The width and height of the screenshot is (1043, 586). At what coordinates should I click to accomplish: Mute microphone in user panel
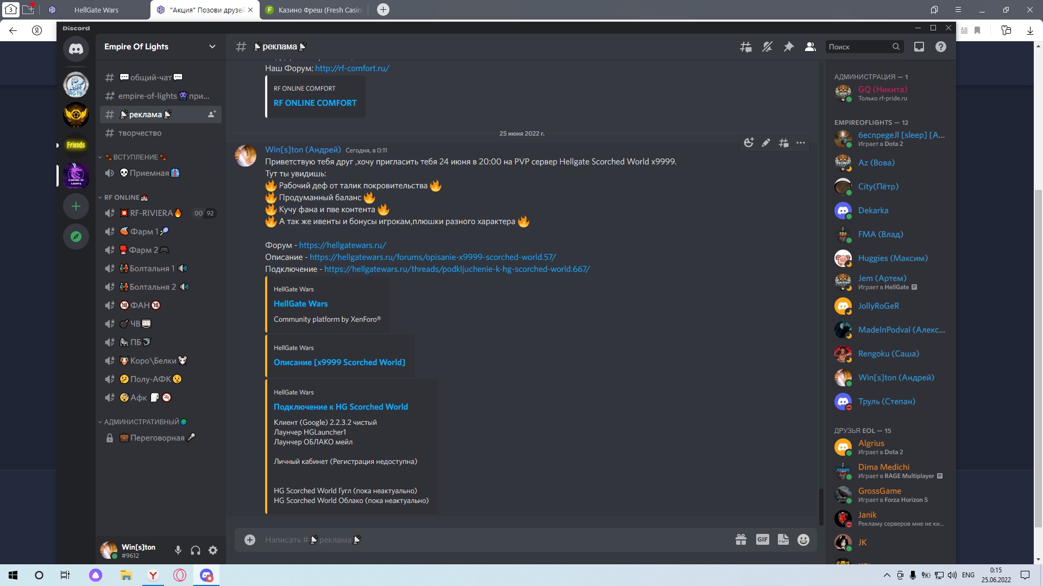coord(178,550)
